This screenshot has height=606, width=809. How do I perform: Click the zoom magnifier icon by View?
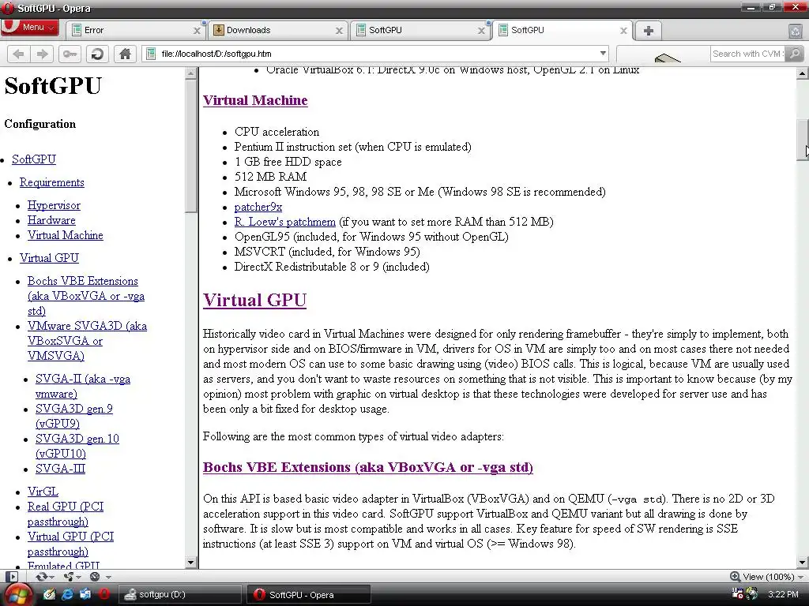[x=735, y=577]
